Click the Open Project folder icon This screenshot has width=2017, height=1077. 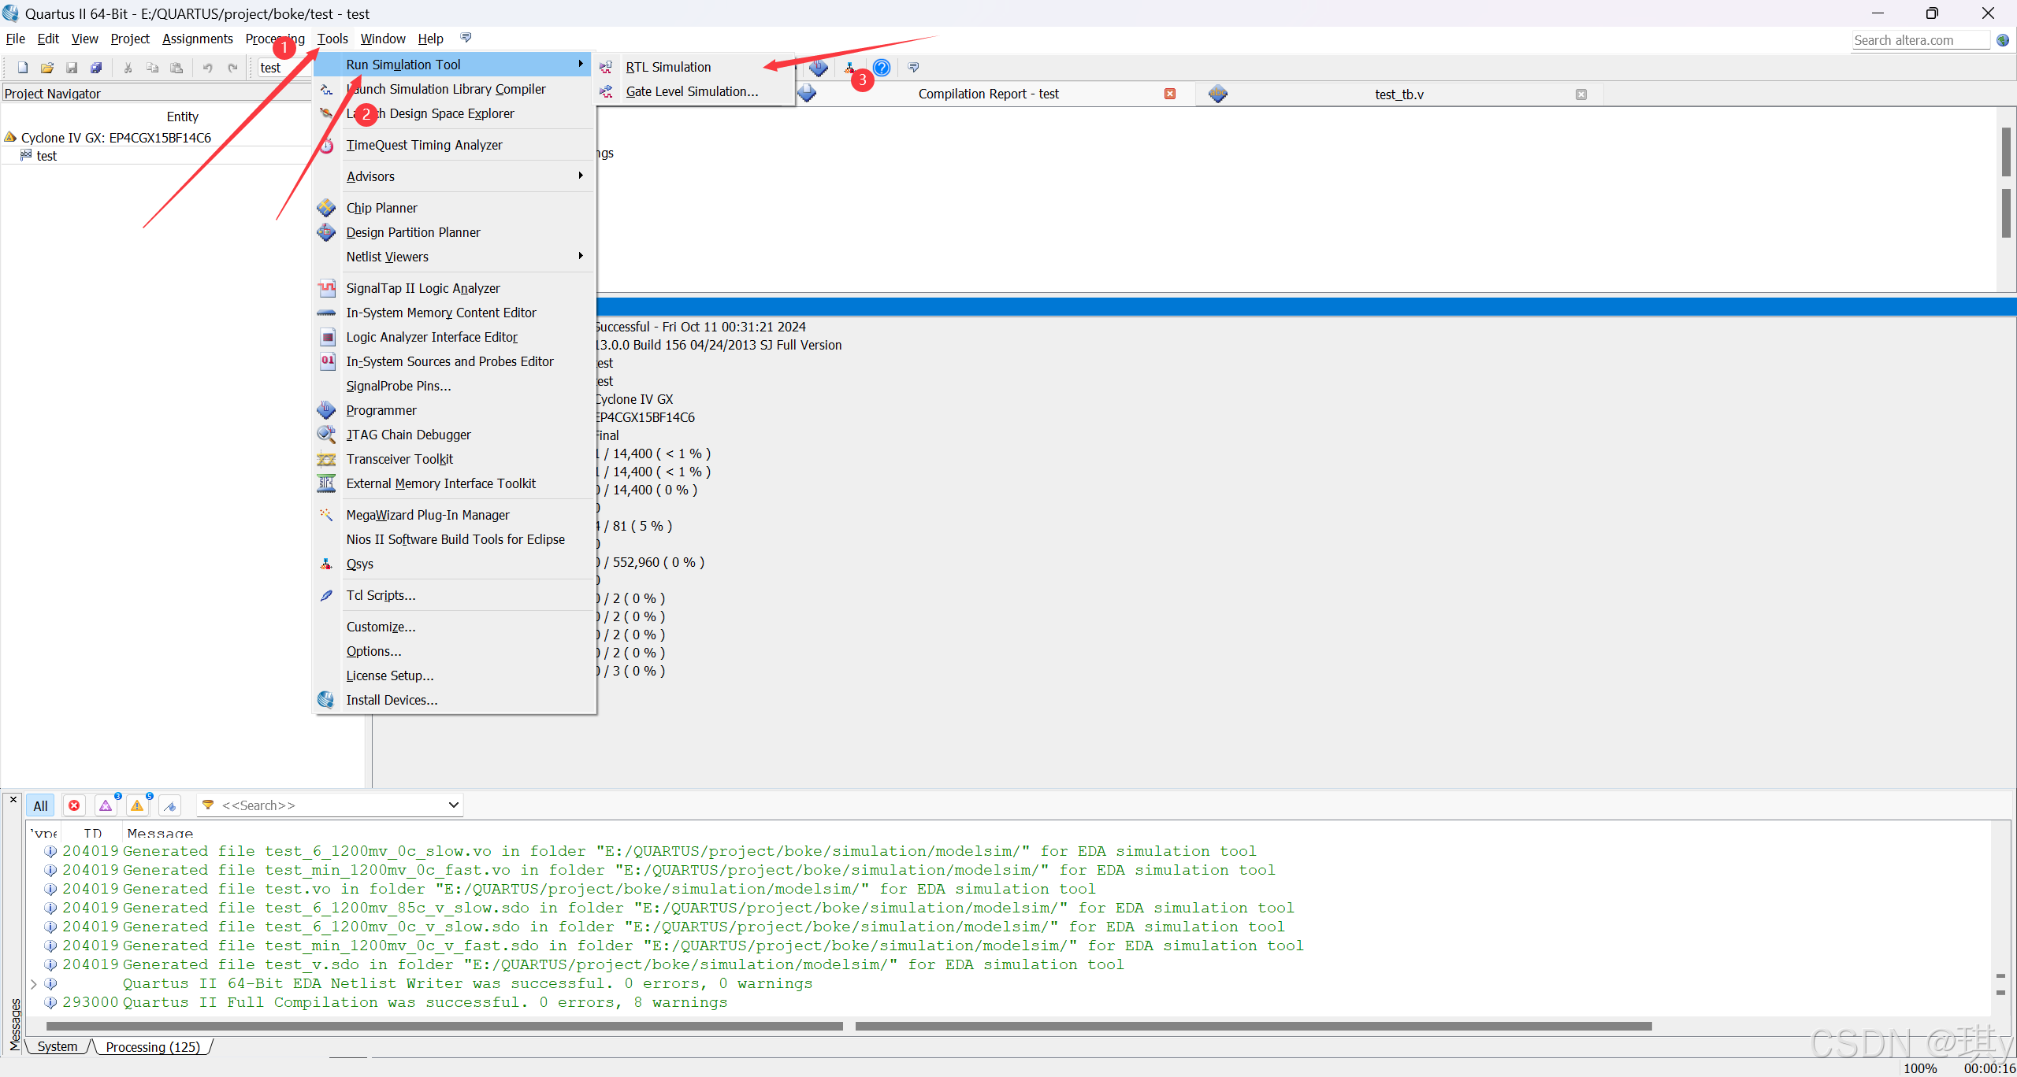[x=47, y=68]
